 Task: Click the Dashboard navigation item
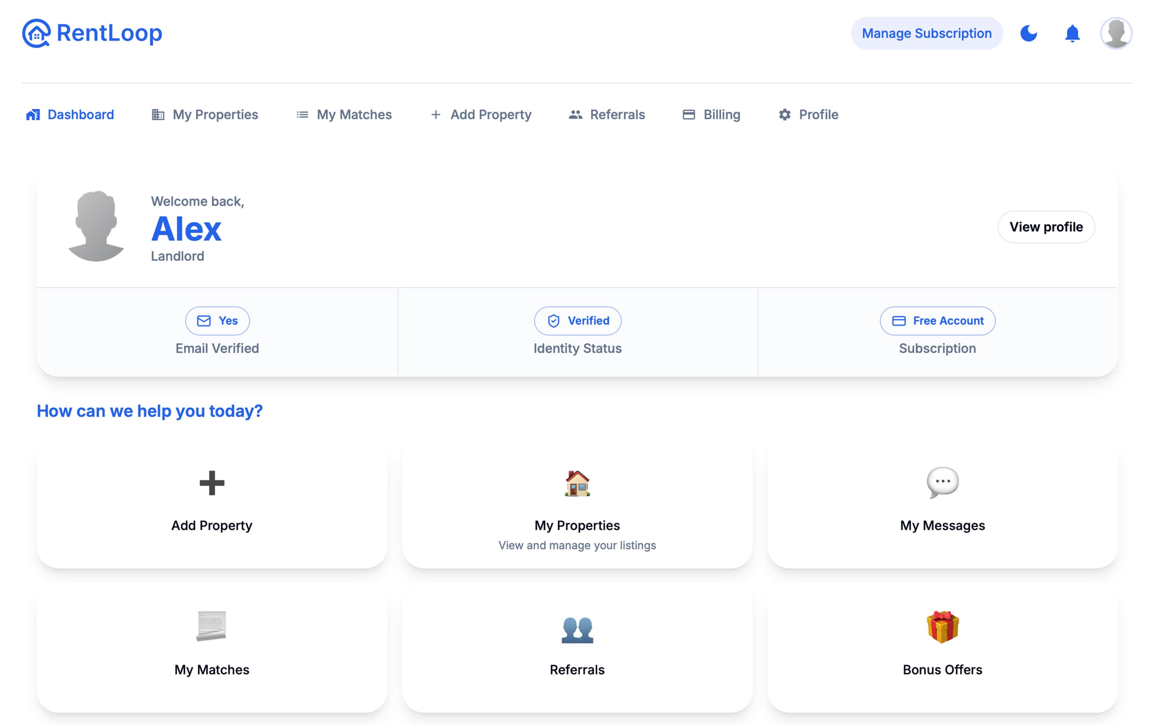point(70,115)
